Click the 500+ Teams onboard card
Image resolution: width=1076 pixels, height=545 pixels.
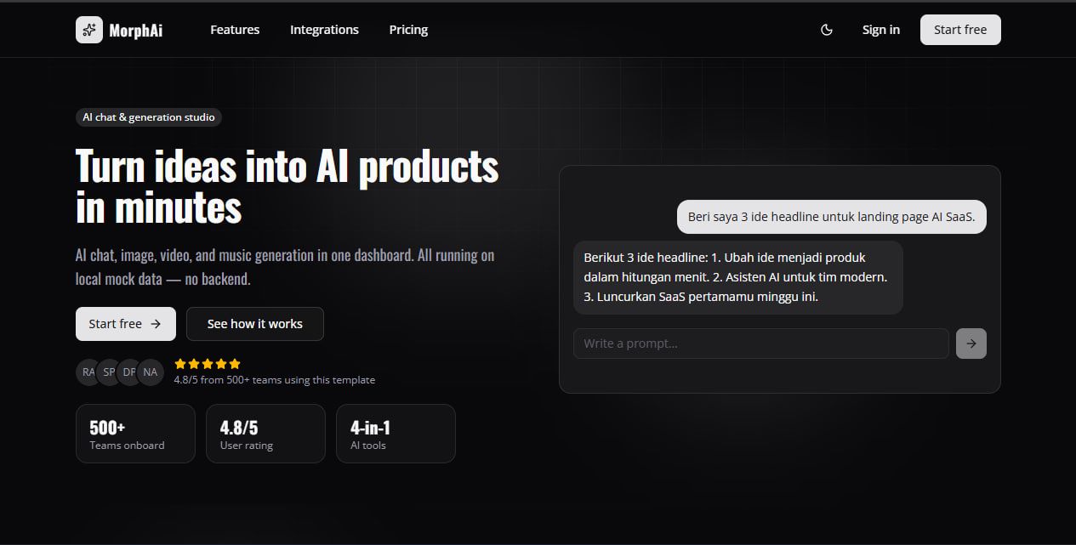pyautogui.click(x=135, y=434)
